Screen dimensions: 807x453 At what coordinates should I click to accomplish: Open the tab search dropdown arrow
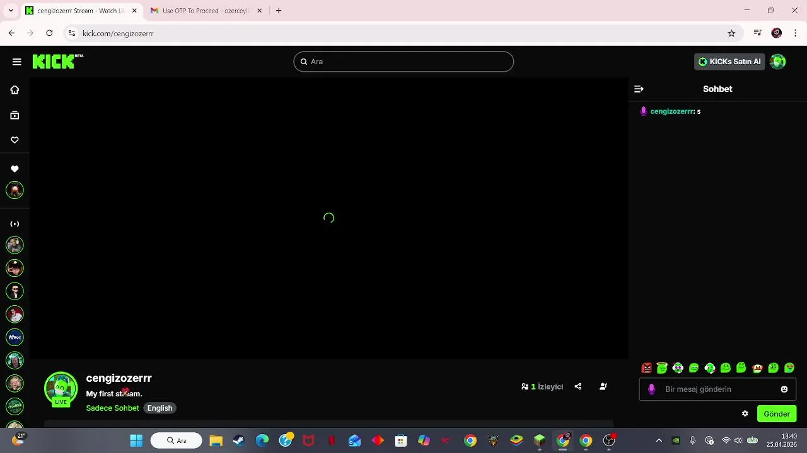coord(11,11)
